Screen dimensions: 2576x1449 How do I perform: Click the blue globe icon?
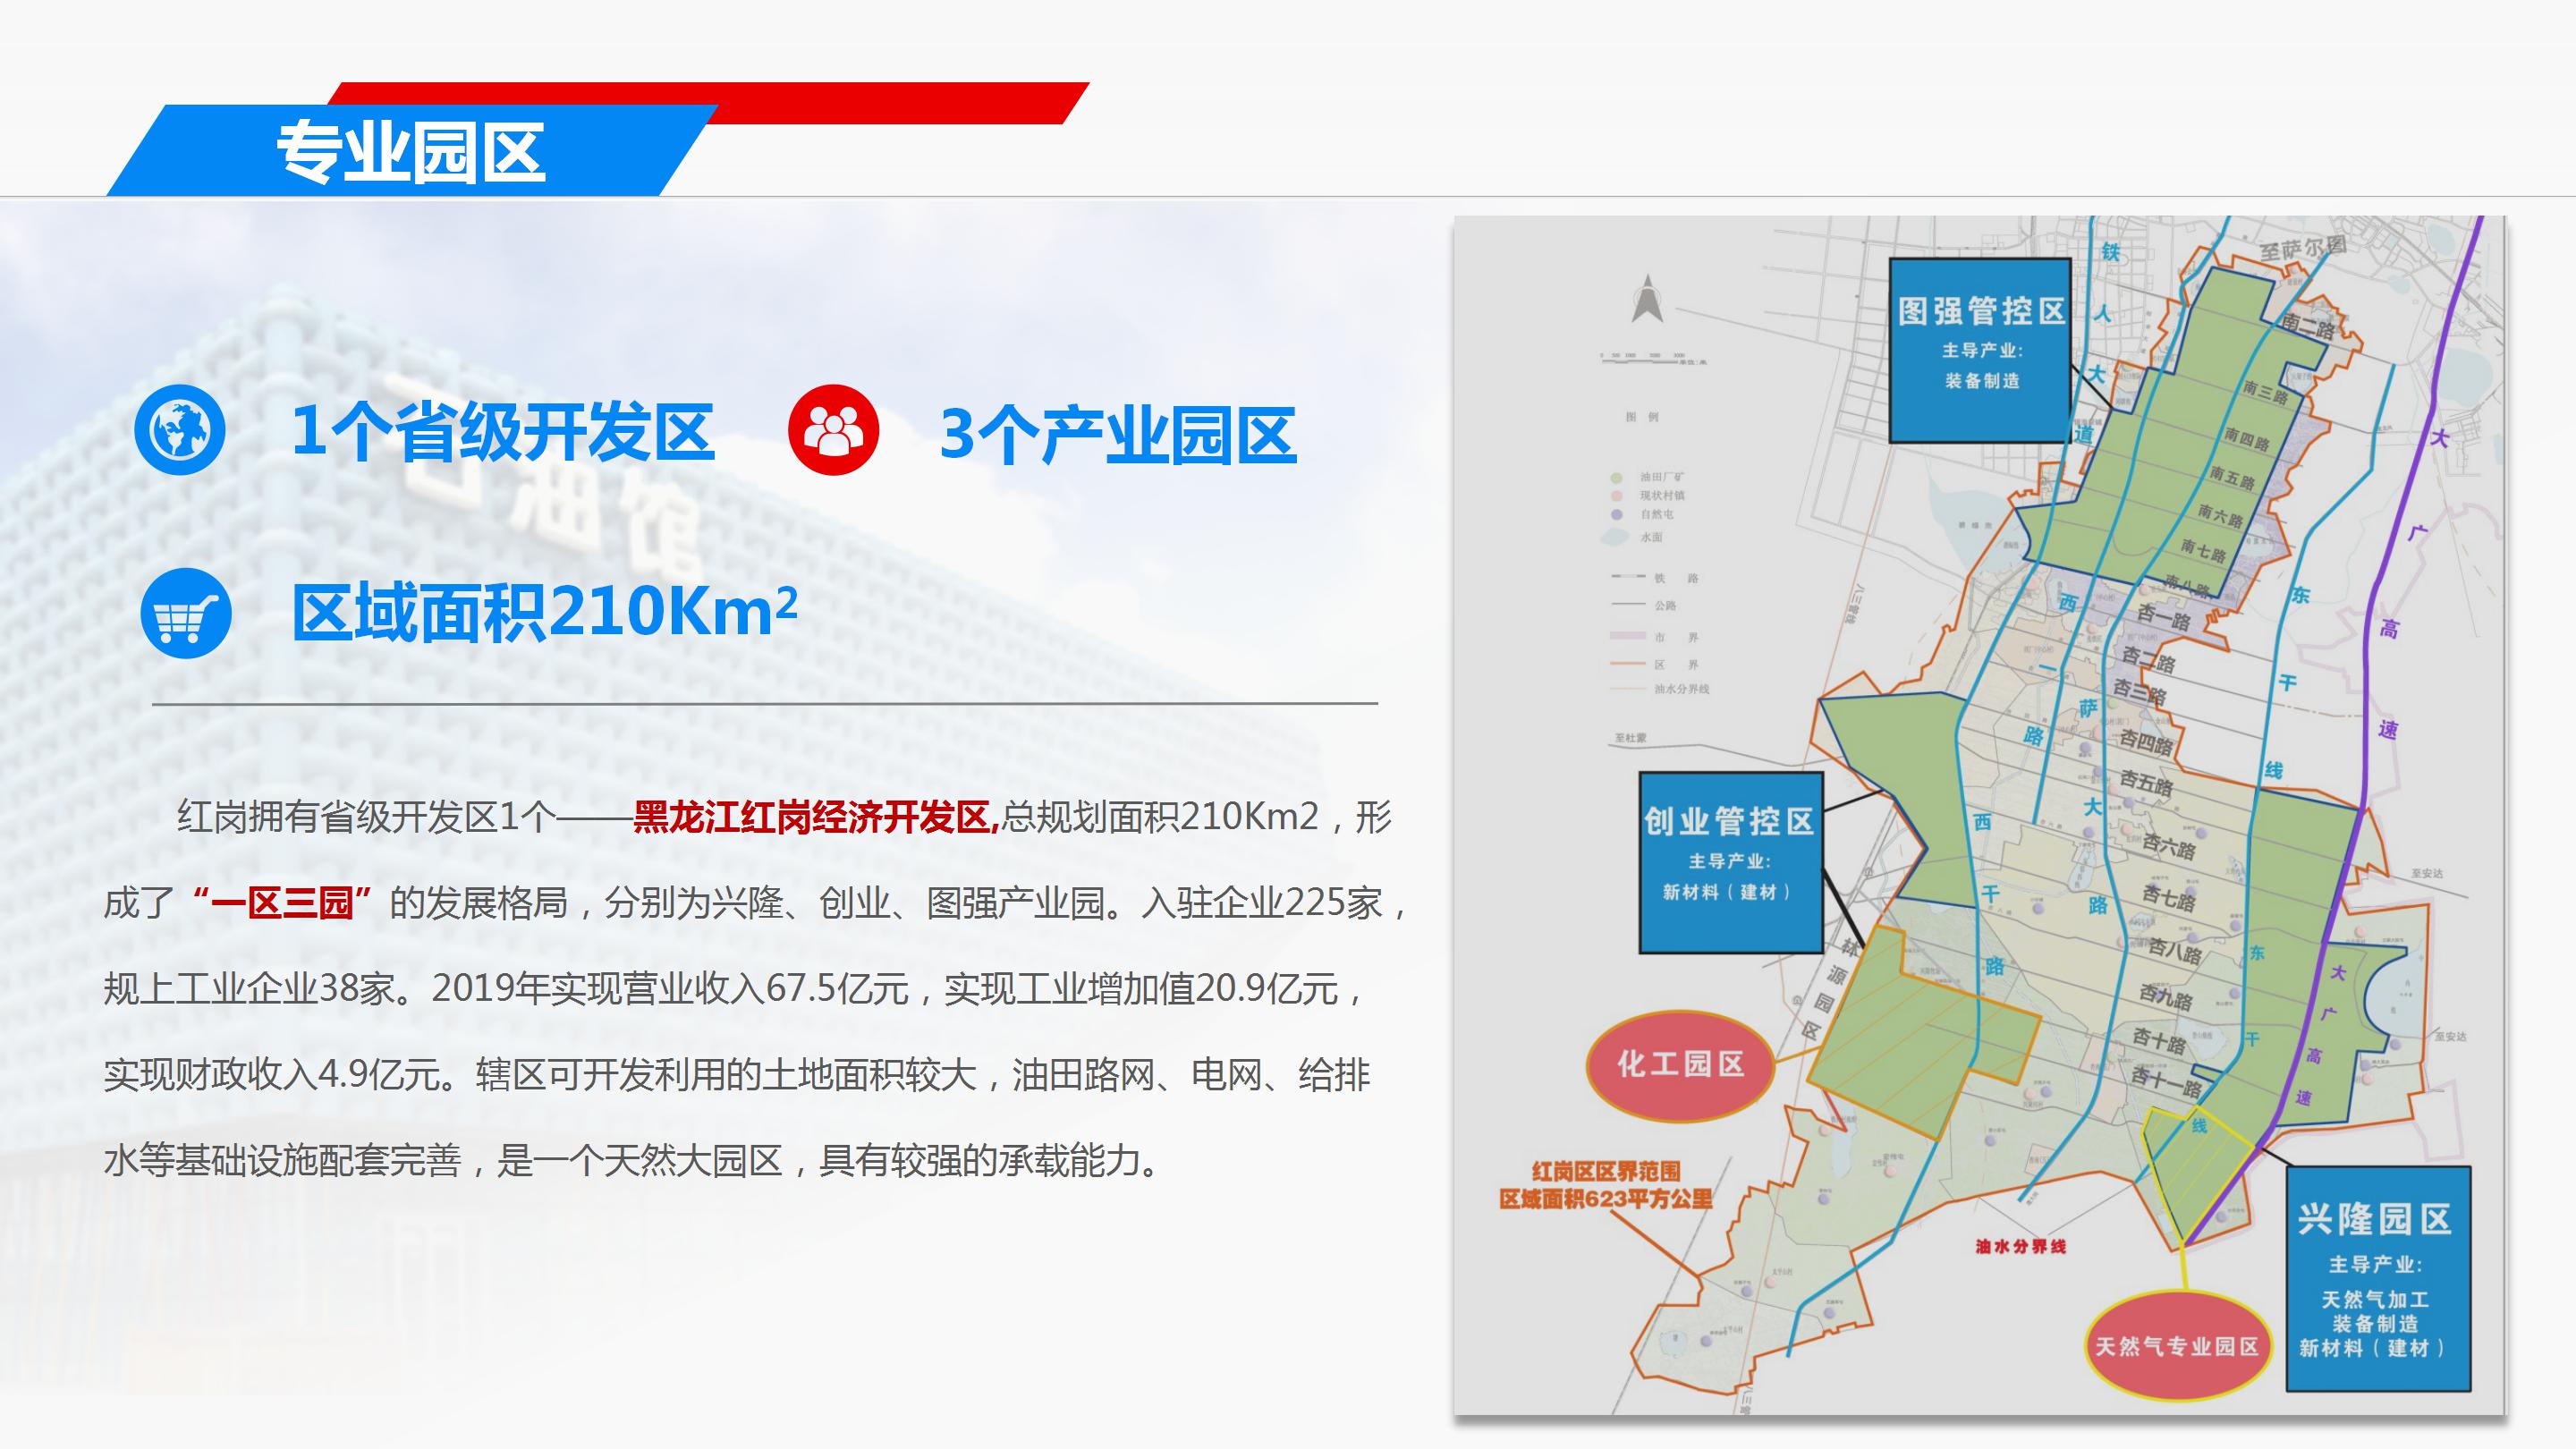[x=180, y=429]
